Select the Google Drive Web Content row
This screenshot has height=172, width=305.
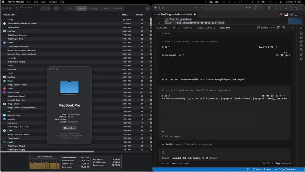pyautogui.click(x=76, y=134)
